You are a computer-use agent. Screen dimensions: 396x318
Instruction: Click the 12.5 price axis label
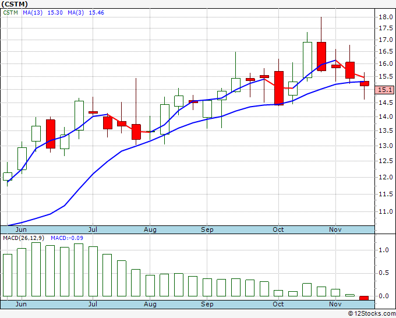tap(386, 161)
